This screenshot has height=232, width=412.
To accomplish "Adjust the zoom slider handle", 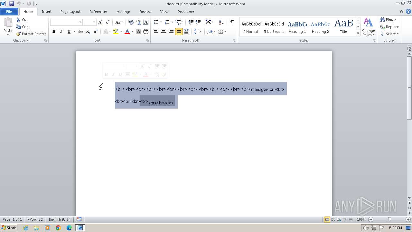I will pyautogui.click(x=389, y=219).
